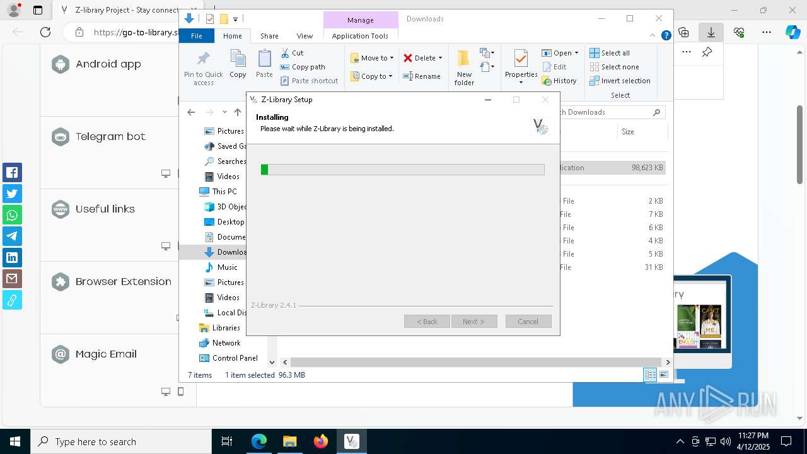Share page via email envelope icon
Viewport: 807px width, 454px height.
[x=12, y=279]
